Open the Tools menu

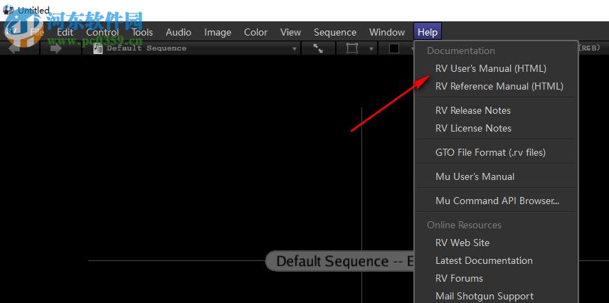[142, 32]
